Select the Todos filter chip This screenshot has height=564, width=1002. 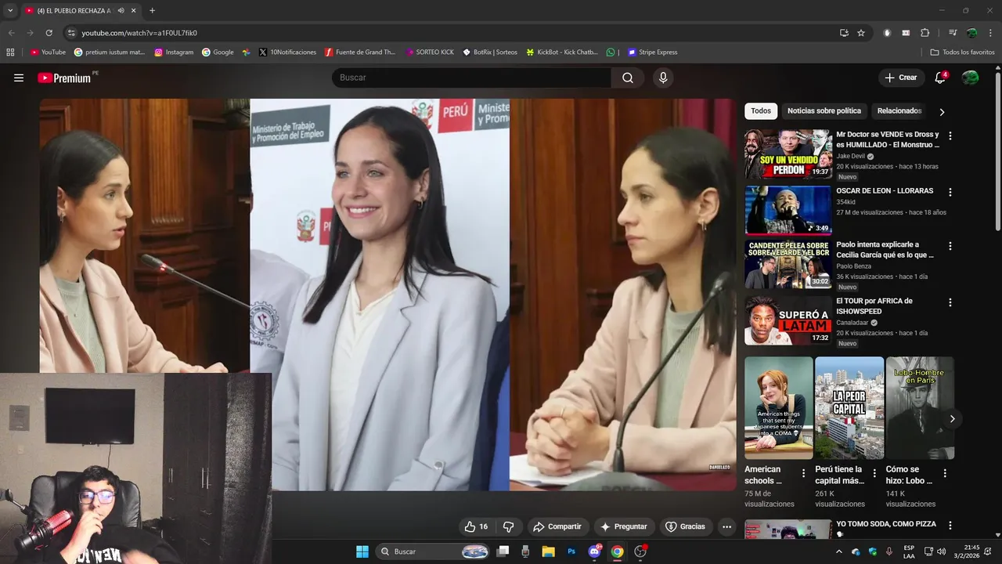tap(761, 111)
